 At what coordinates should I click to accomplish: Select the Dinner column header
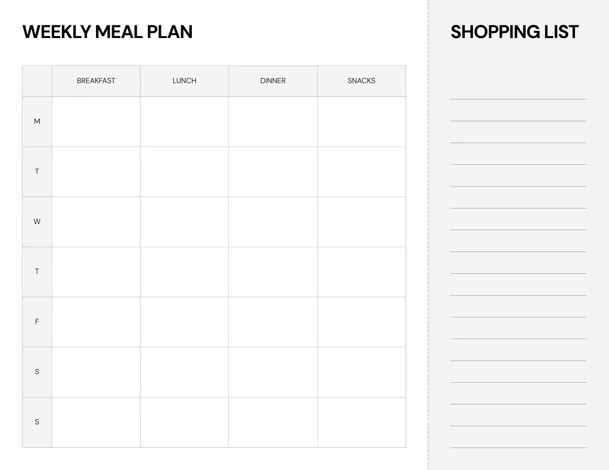pos(273,81)
